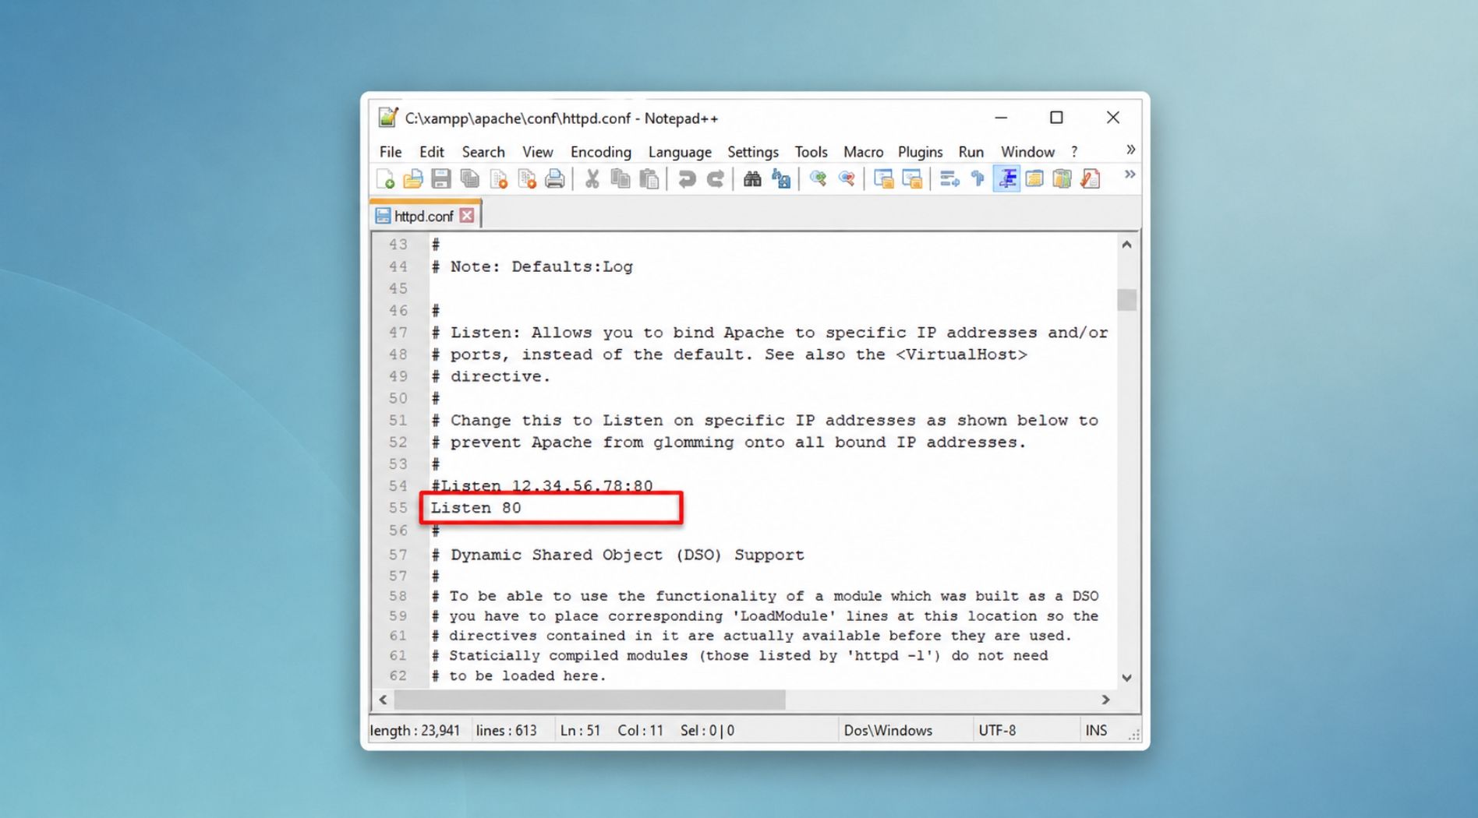Select the httpd.conf document tab
This screenshot has width=1478, height=818.
point(423,216)
